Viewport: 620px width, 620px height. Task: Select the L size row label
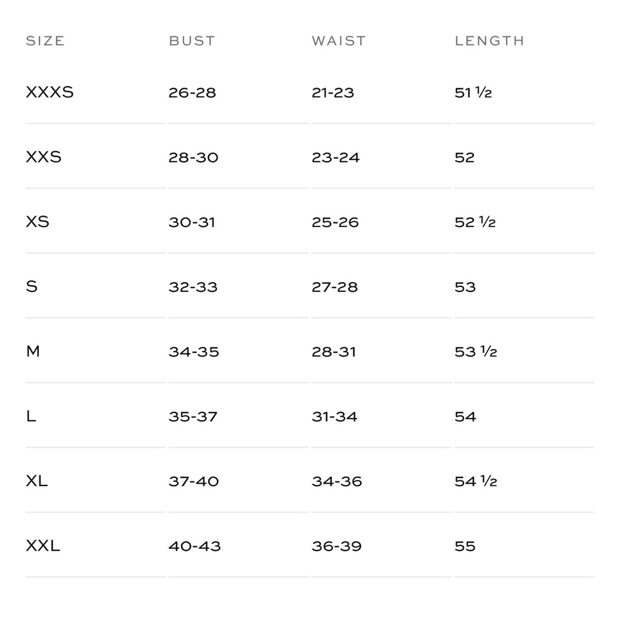pyautogui.click(x=31, y=416)
